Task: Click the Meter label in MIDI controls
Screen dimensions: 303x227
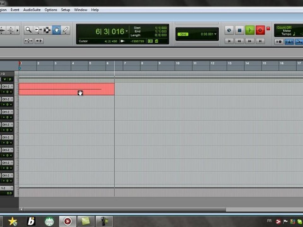Action: tap(287, 31)
